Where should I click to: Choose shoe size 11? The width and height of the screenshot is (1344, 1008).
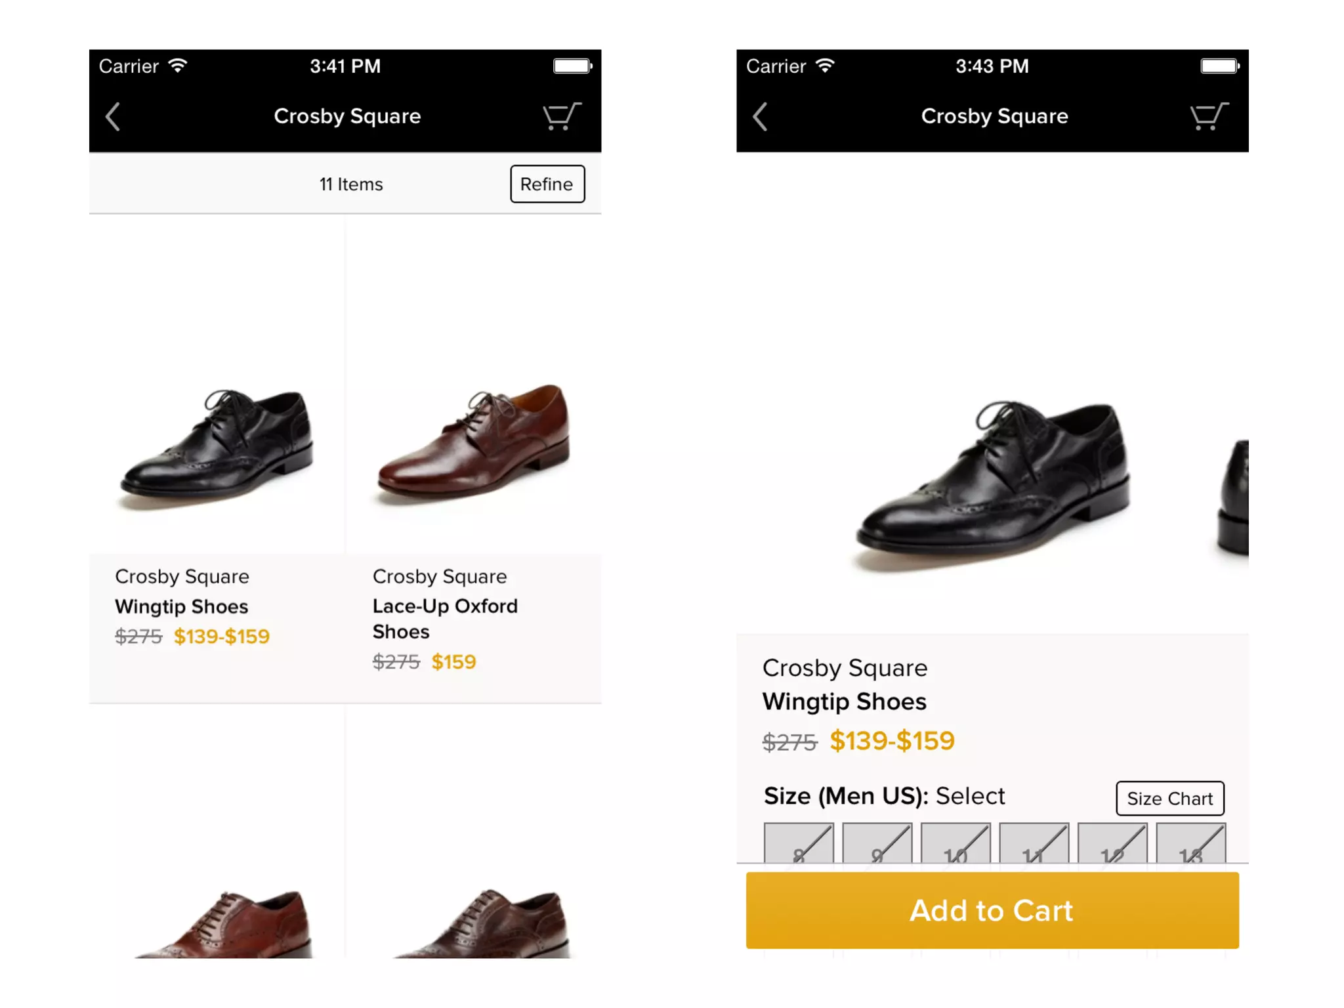tap(1034, 844)
